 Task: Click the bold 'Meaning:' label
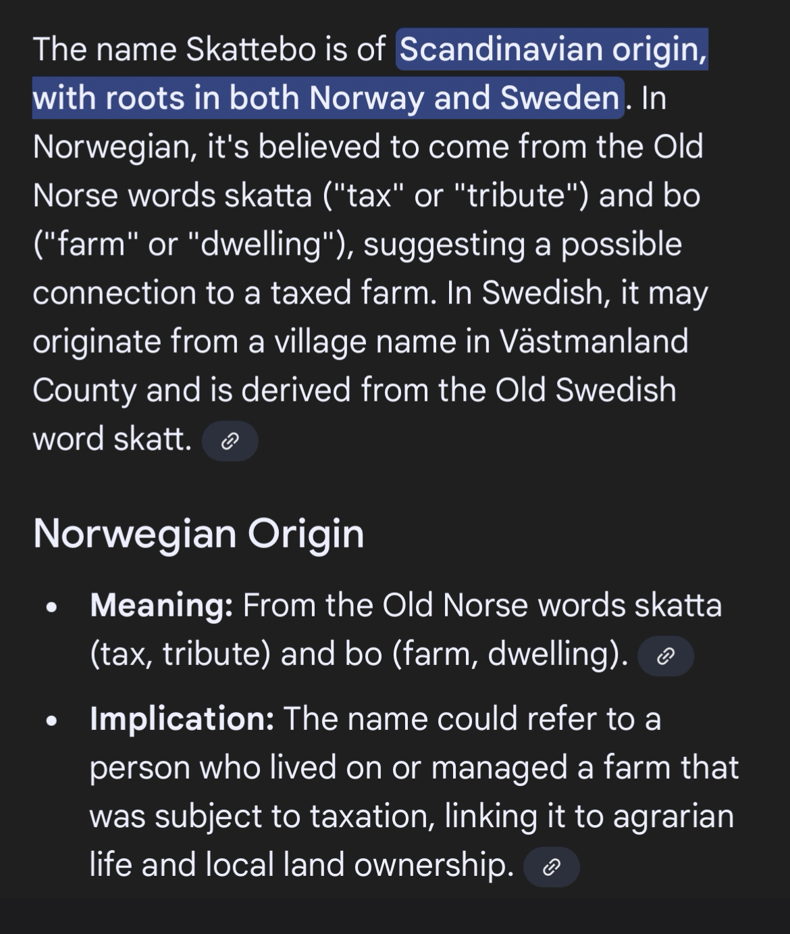point(161,605)
